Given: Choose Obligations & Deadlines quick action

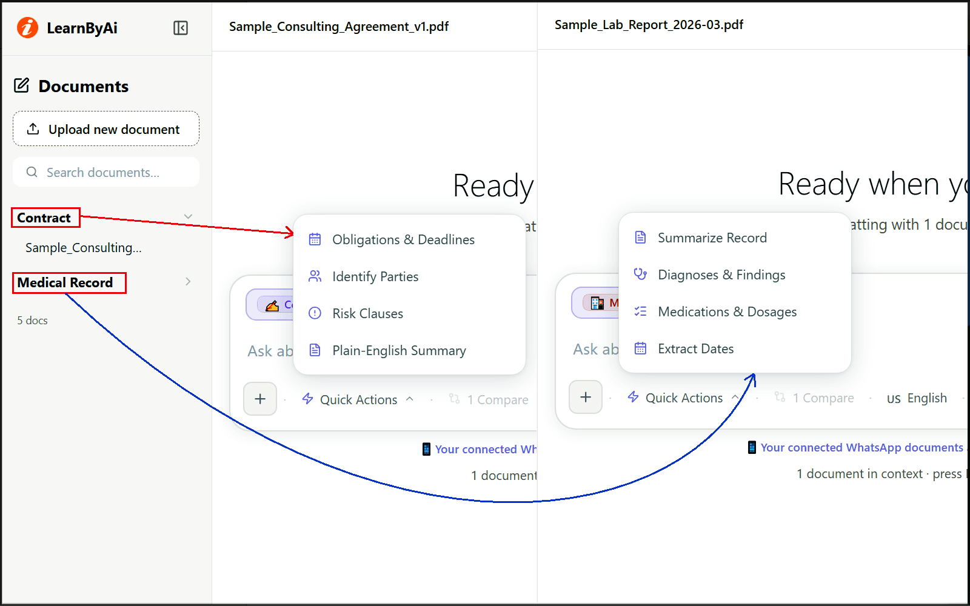Looking at the screenshot, I should tap(409, 239).
